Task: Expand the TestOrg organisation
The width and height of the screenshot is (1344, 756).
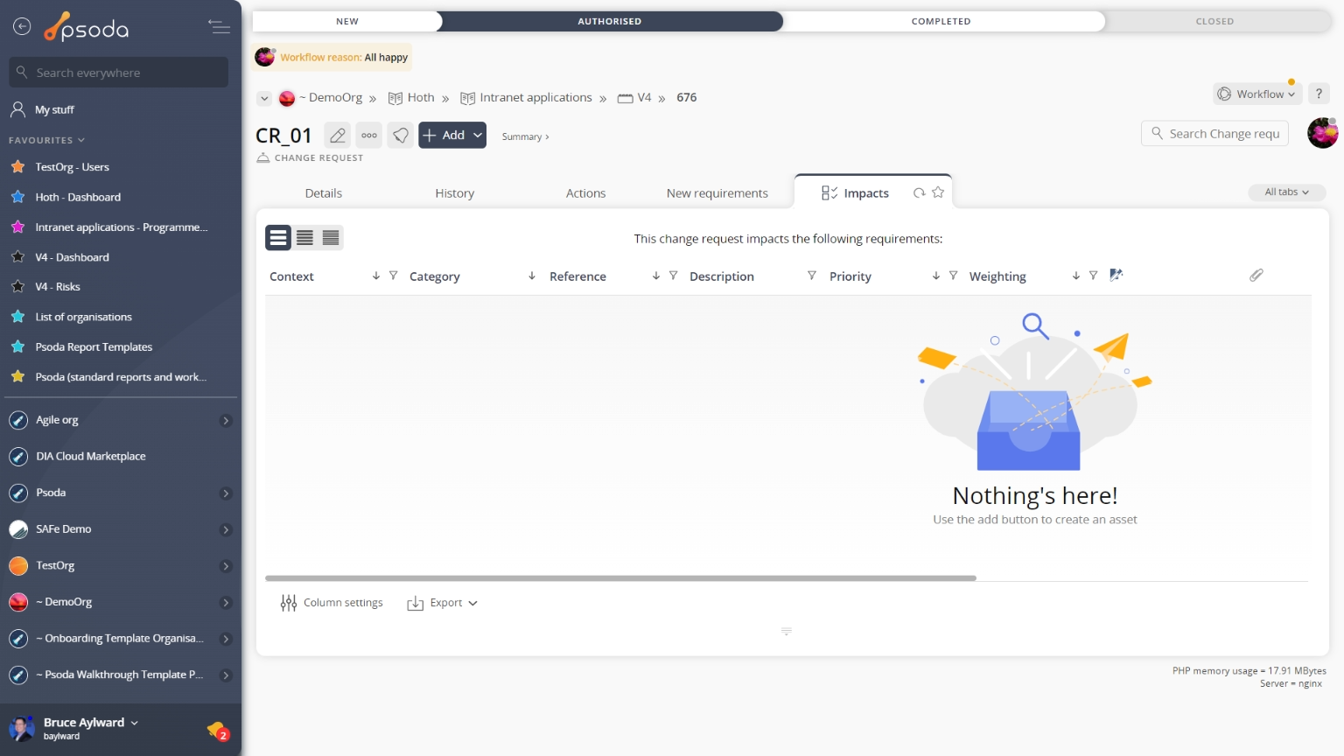Action: click(x=226, y=566)
